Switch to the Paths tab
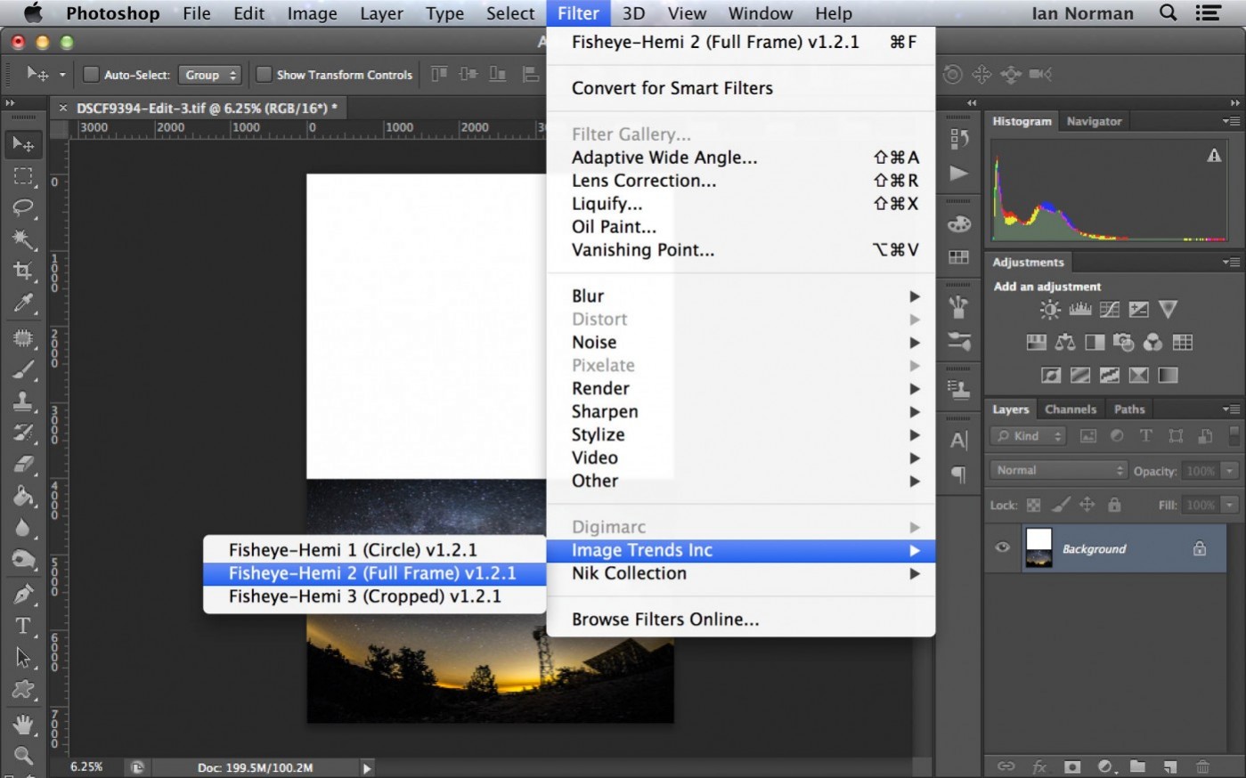1246x778 pixels. pyautogui.click(x=1128, y=409)
